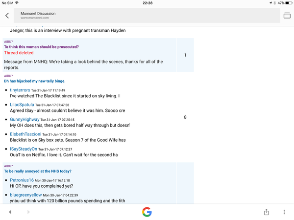Open the three-dot overflow menu

click(284, 212)
